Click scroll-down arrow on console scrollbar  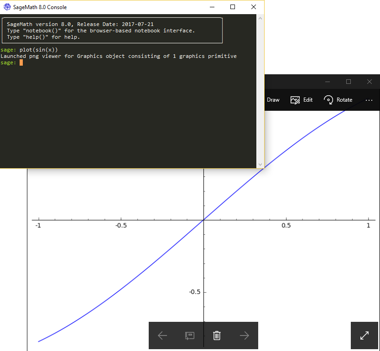[260, 164]
